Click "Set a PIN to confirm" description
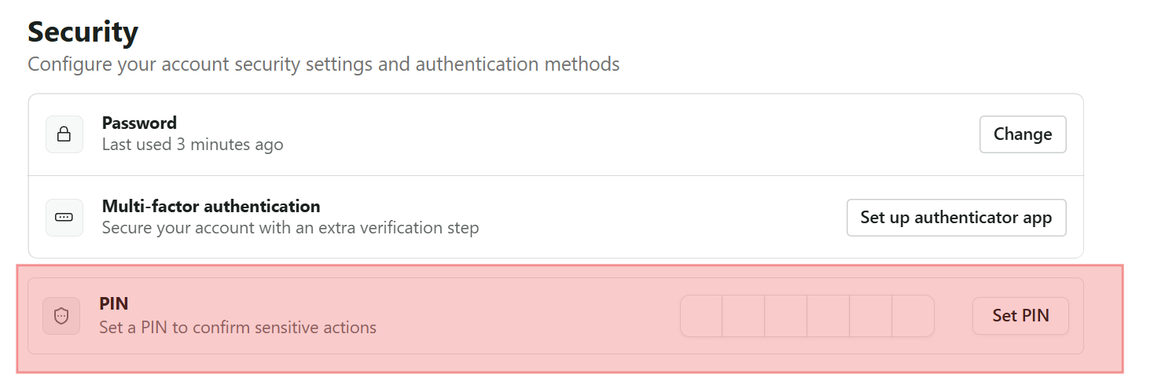 237,327
